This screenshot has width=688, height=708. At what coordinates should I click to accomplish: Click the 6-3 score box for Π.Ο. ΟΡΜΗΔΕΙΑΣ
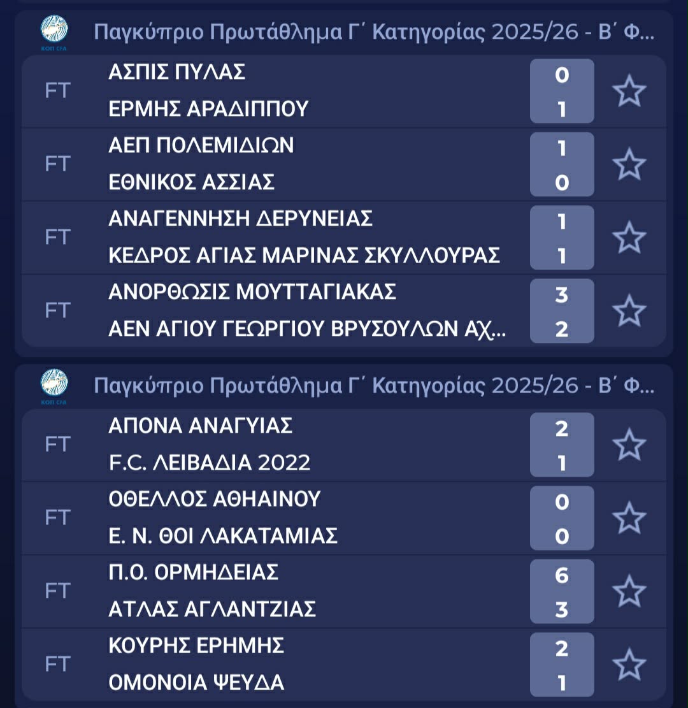coord(562,591)
